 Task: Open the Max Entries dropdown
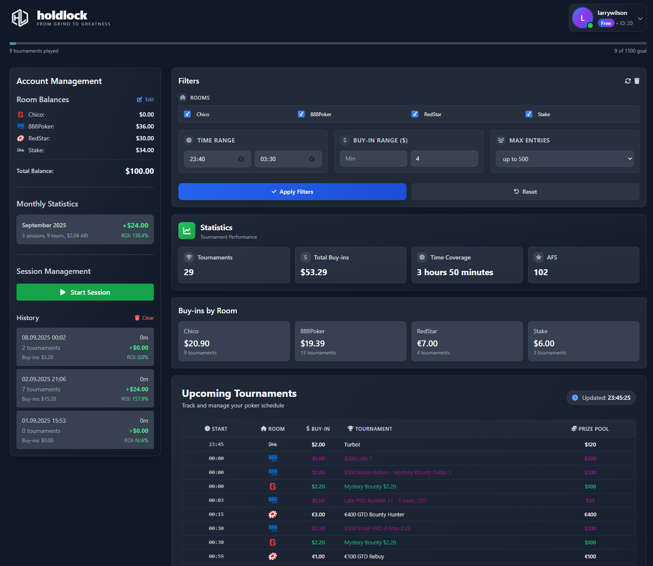coord(564,159)
